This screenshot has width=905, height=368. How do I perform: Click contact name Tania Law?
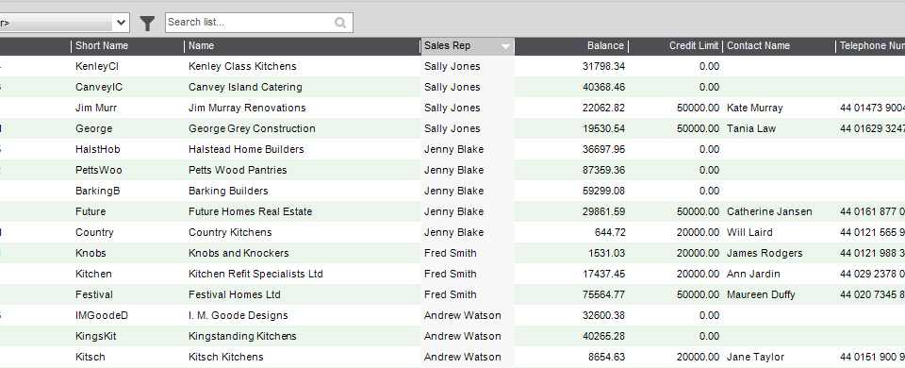751,129
